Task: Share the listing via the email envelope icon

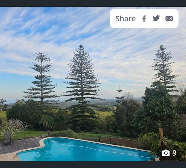Action: click(169, 19)
